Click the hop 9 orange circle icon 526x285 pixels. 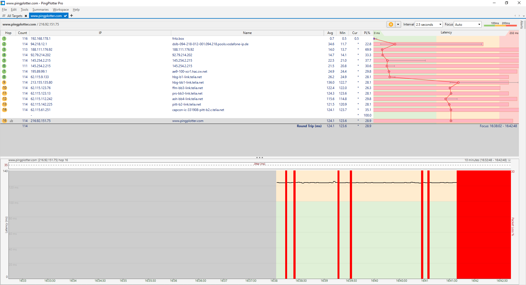pos(4,82)
